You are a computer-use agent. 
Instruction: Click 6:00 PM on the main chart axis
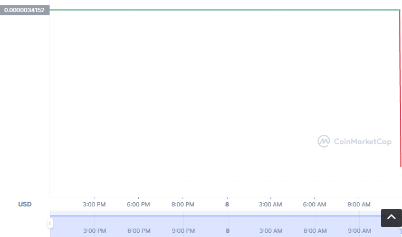pos(139,204)
